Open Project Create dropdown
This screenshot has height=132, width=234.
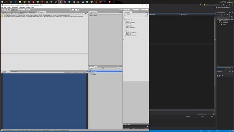point(91,68)
